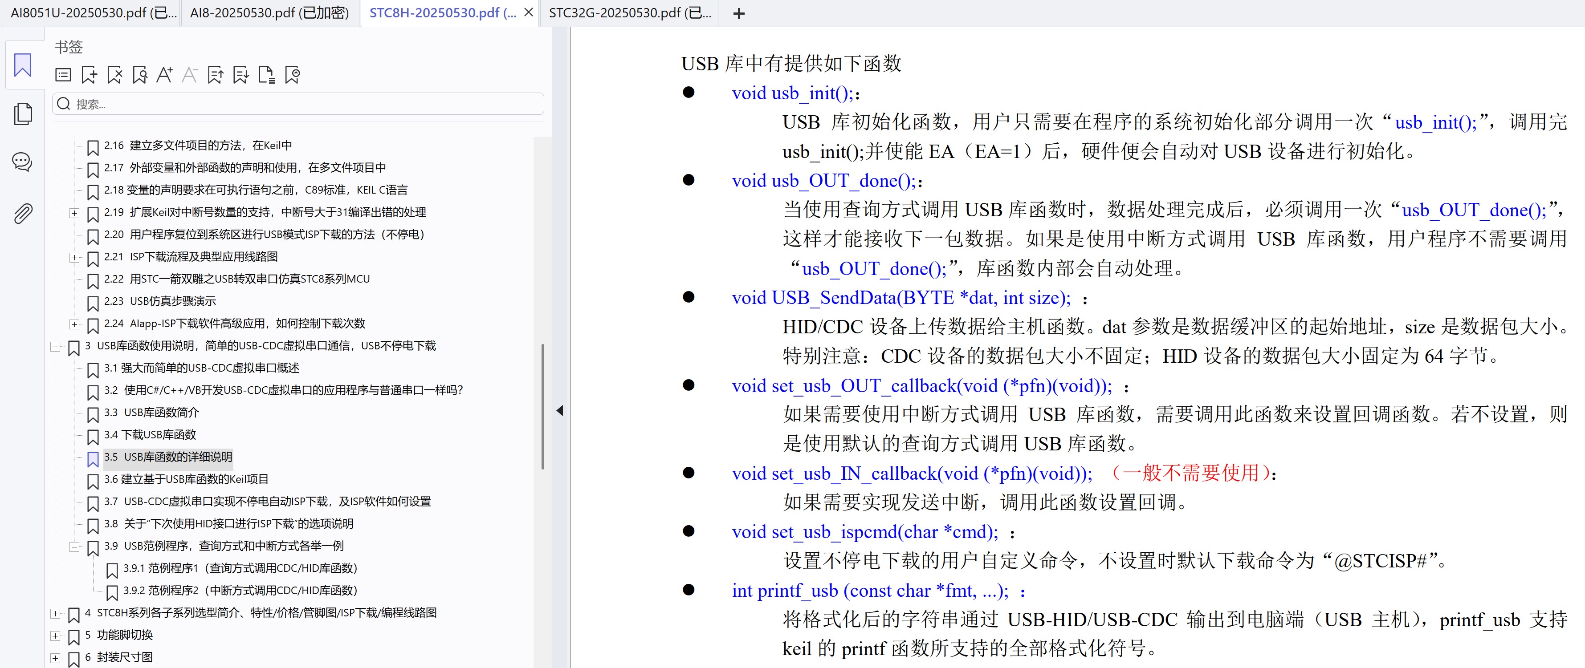The image size is (1585, 668).
Task: Increase bookmark font size with A+ icon
Action: (x=164, y=75)
